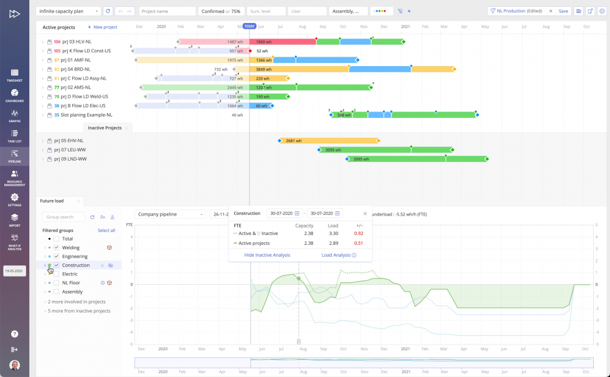Open the What-If Analysis tool
The width and height of the screenshot is (610, 377).
14,238
